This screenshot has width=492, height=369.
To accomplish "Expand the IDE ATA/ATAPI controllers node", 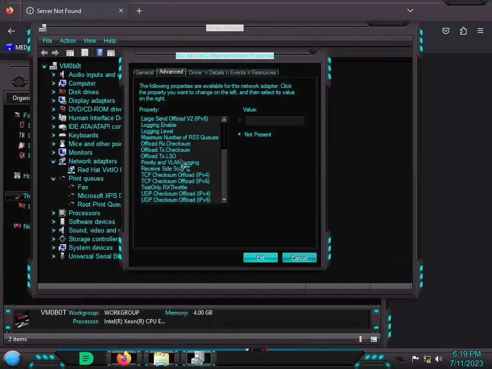I will pos(53,127).
